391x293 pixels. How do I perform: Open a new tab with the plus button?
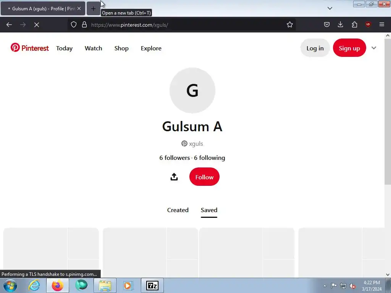pos(93,9)
